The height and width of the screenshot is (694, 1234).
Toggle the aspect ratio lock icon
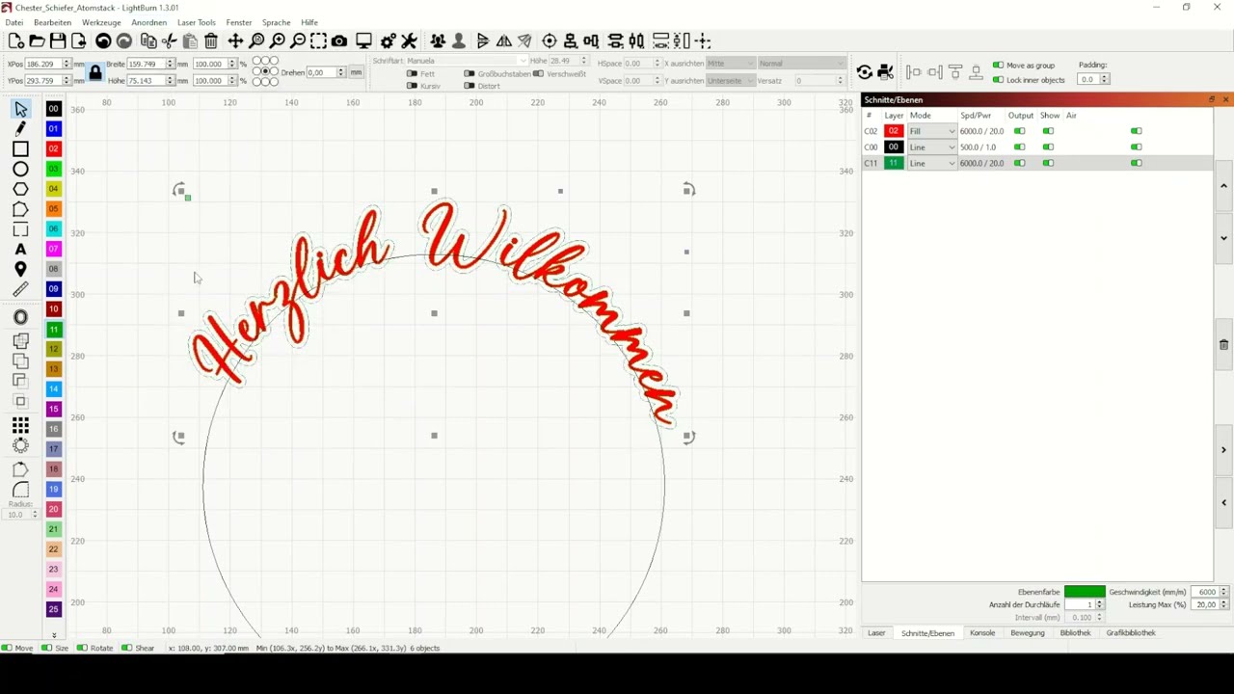pos(94,72)
